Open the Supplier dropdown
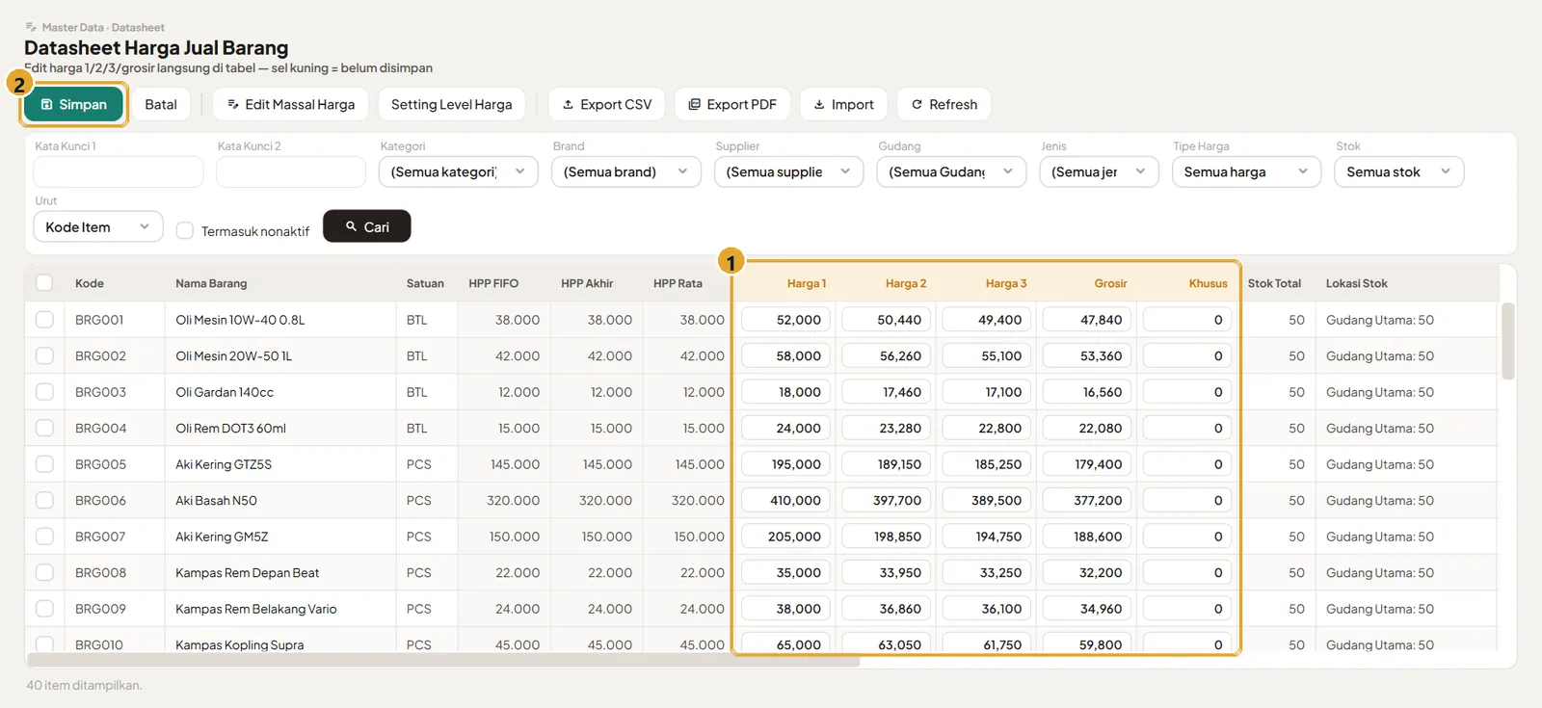Screen dimensions: 1542x708 789,171
